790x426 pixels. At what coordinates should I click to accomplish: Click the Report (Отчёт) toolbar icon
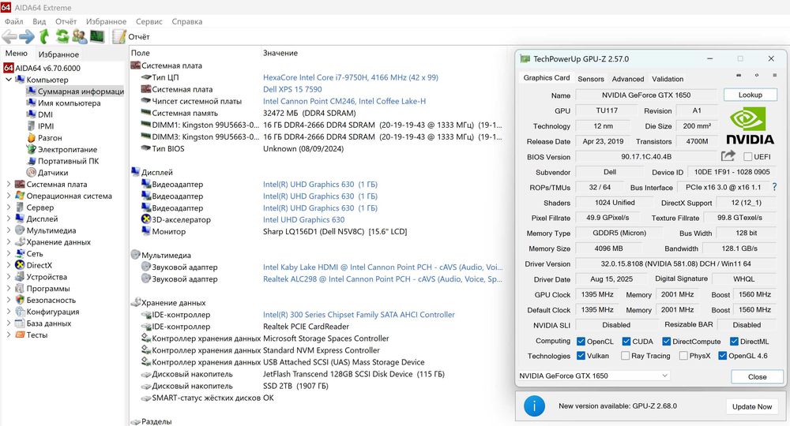(119, 36)
